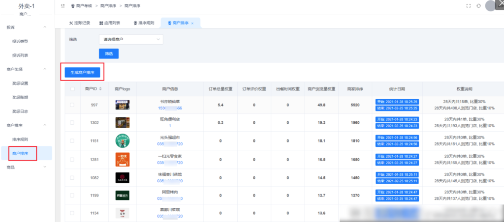
Task: Open 投诉列表 in the sidebar
Action: tap(20, 55)
